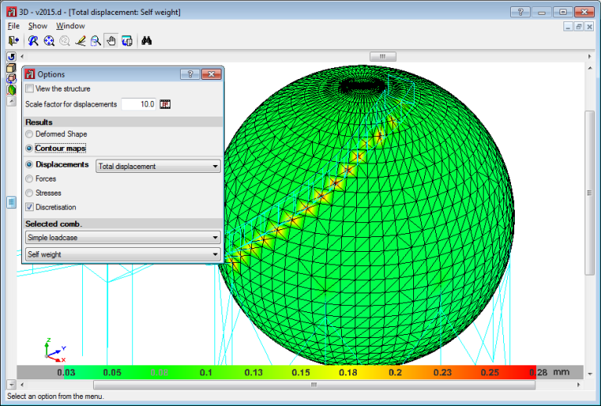Click the blue rotate arrow sidebar icon
The width and height of the screenshot is (601, 406).
[11, 57]
